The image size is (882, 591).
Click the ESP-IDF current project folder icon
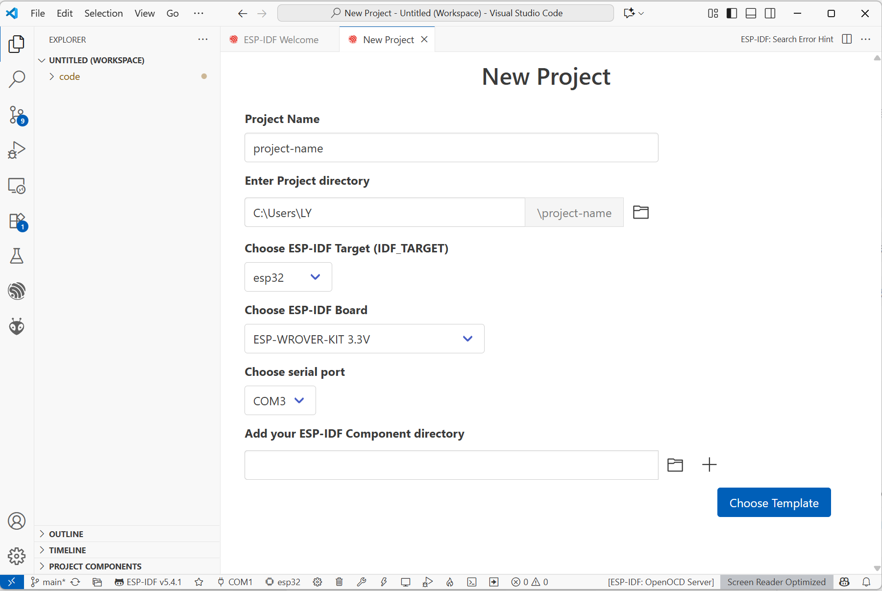pyautogui.click(x=97, y=582)
